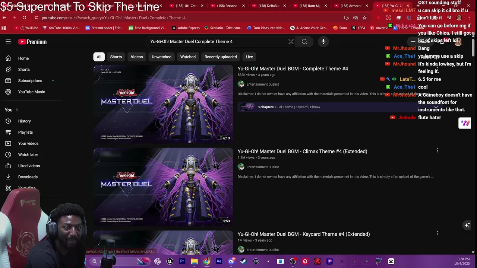Viewport: 477px width, 268px height.
Task: Click the Climax Theme #4 video thumbnail
Action: click(163, 187)
